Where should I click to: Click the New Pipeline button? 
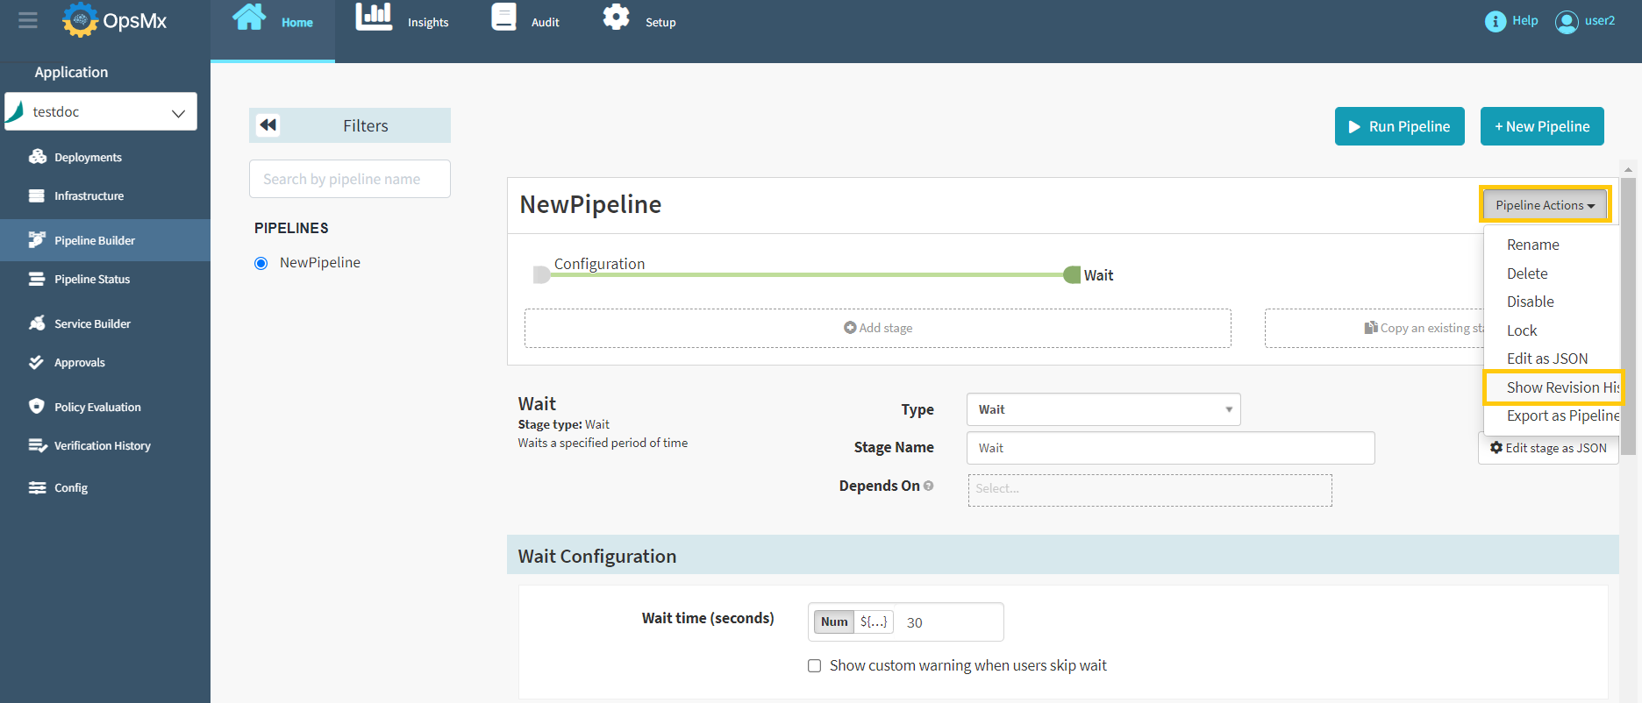coord(1541,126)
